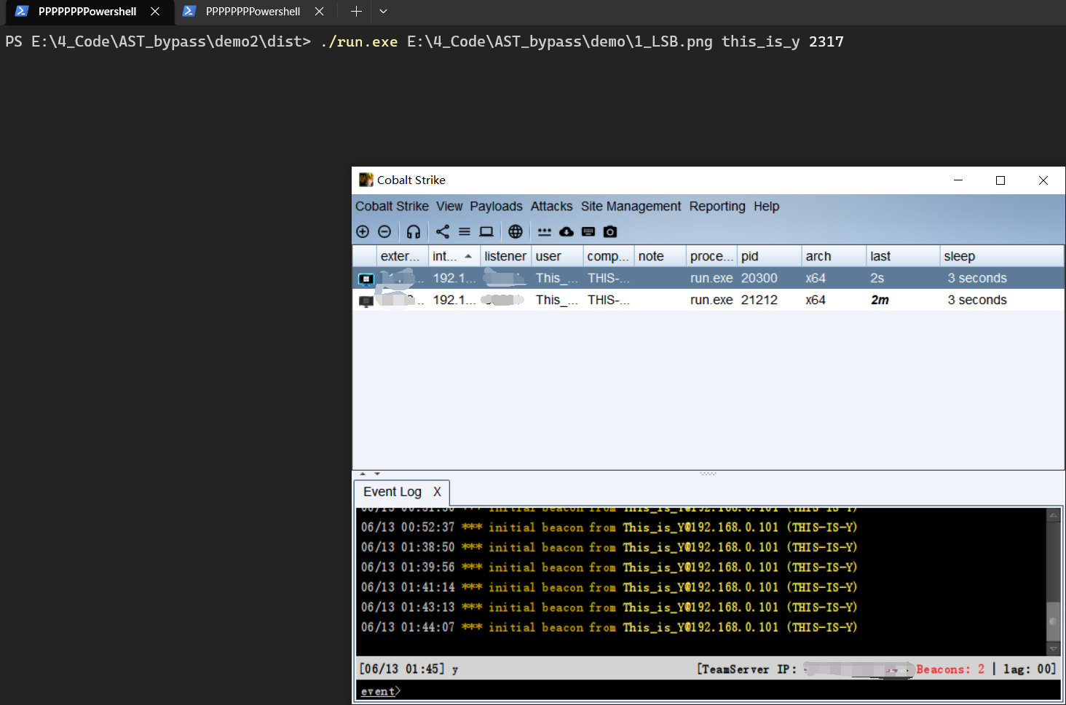Open credentials via the asterisks-line icon

(x=545, y=231)
